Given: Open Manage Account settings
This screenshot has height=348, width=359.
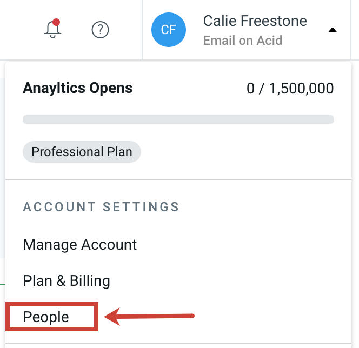Looking at the screenshot, I should (x=80, y=245).
